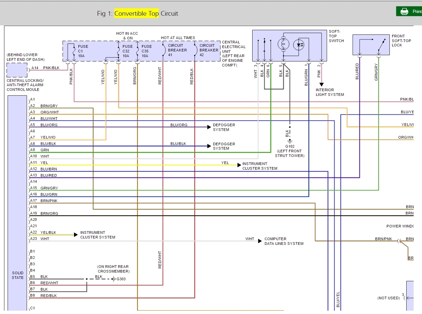Image resolution: width=422 pixels, height=314 pixels.
Task: Click the G303 ground symbol
Action: (114, 279)
